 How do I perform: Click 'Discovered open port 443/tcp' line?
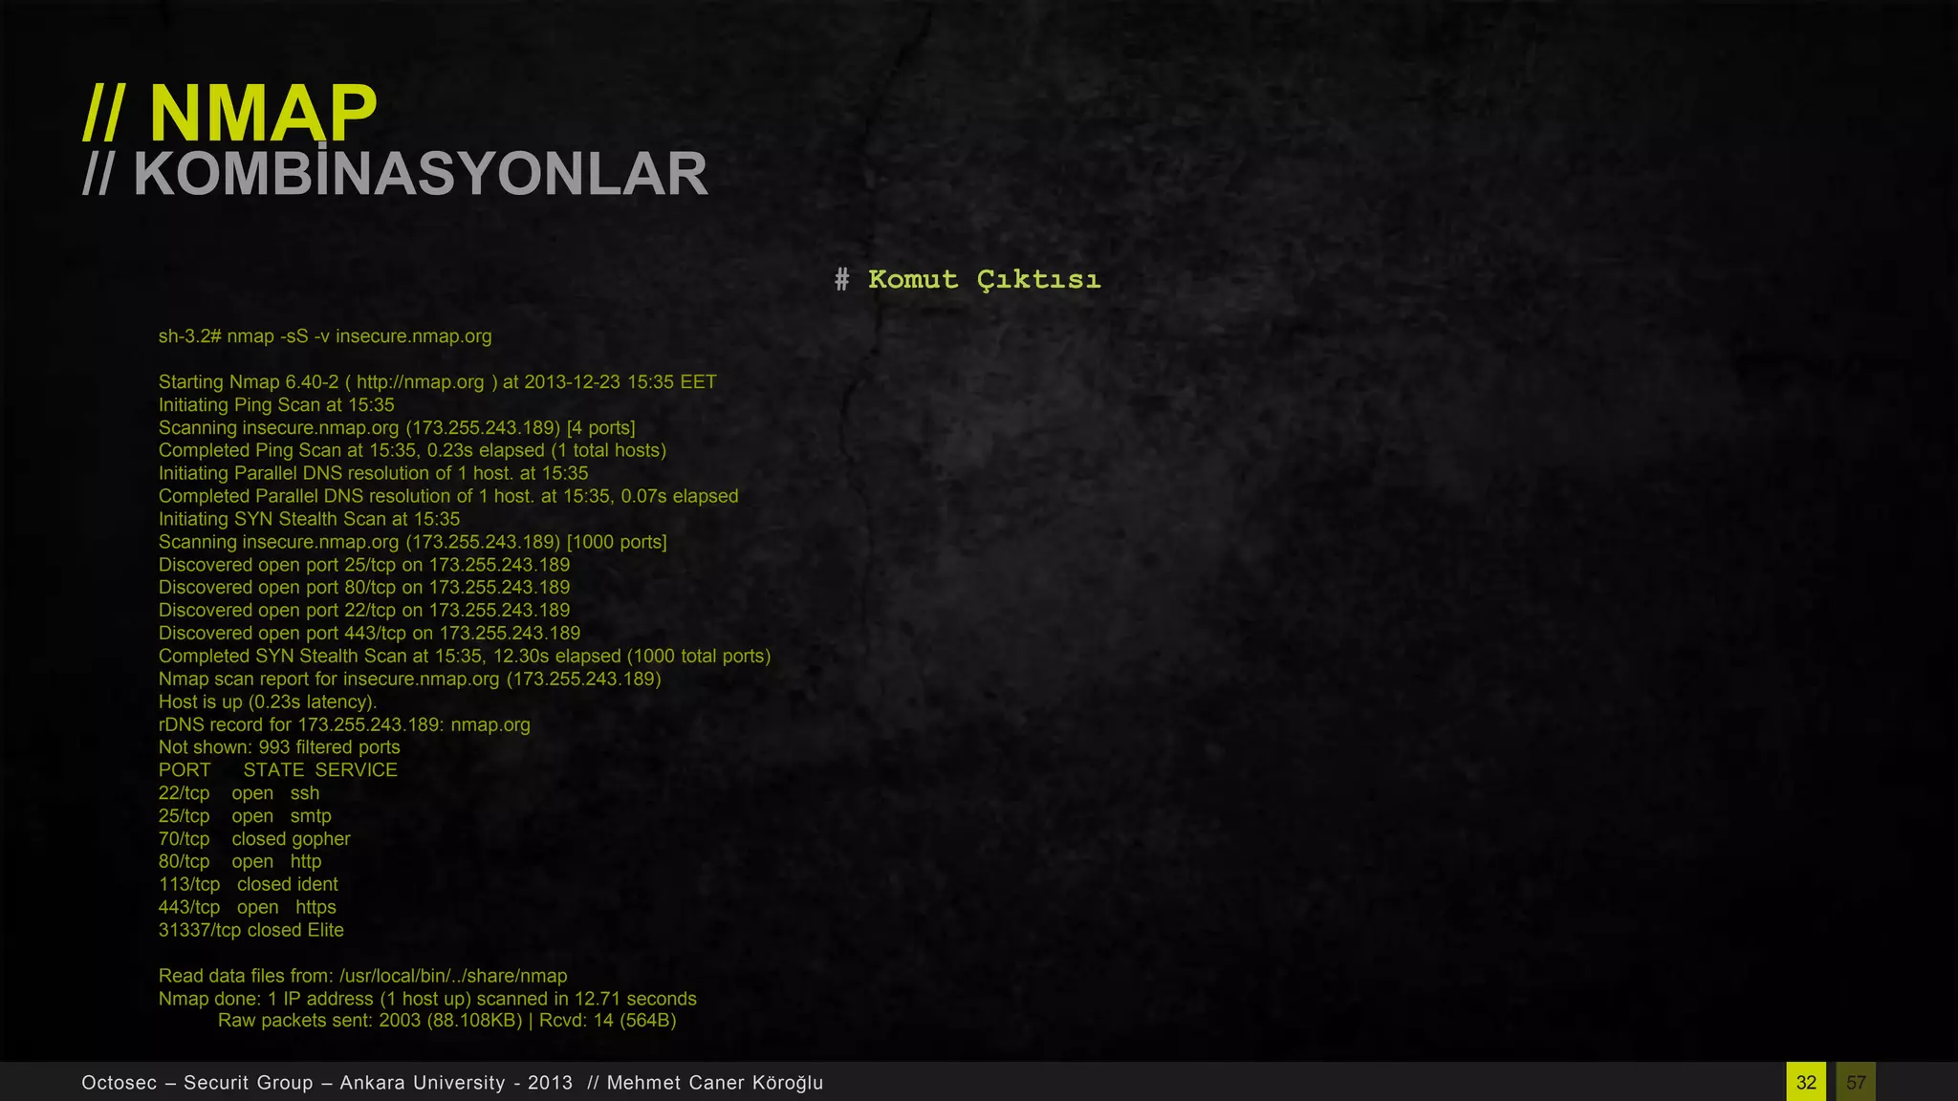[x=370, y=634]
